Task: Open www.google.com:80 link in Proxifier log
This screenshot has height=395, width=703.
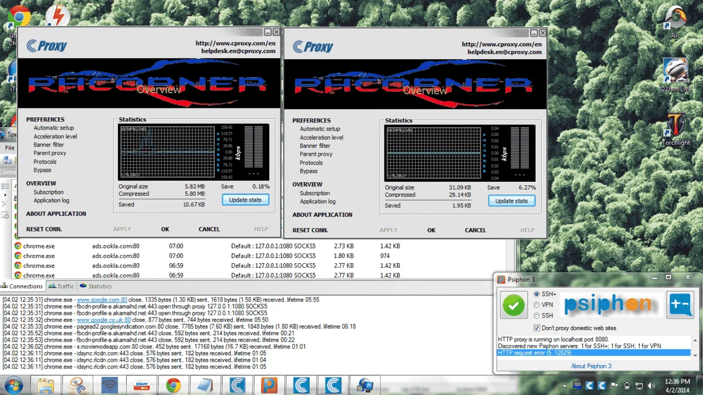Action: click(102, 299)
